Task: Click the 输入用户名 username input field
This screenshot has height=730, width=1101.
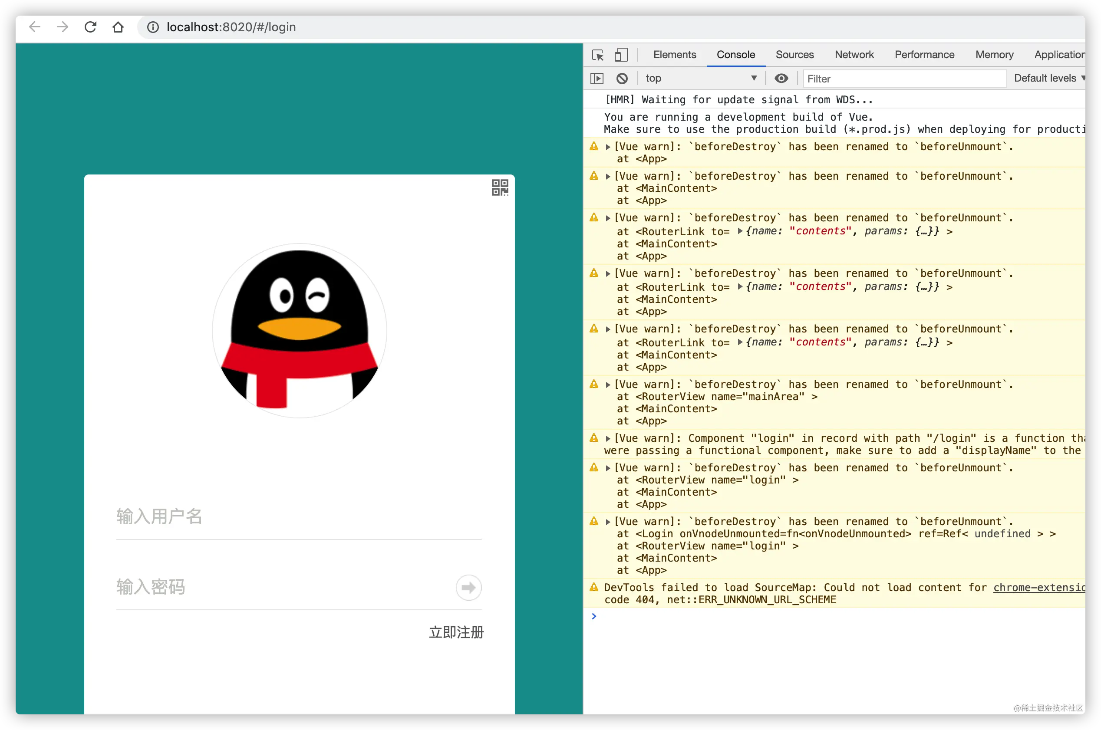Action: 299,517
